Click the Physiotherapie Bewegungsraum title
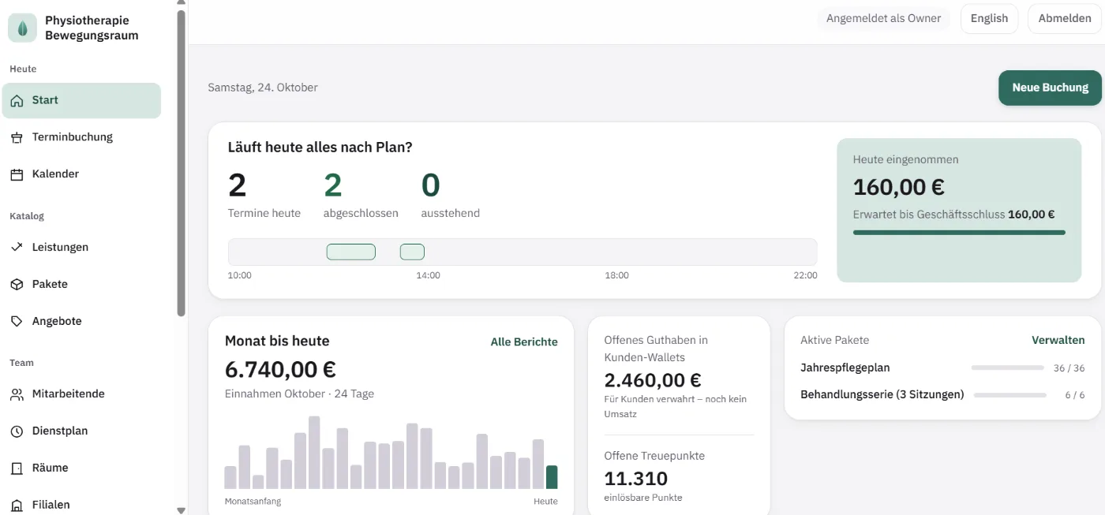Image resolution: width=1105 pixels, height=515 pixels. pos(92,28)
